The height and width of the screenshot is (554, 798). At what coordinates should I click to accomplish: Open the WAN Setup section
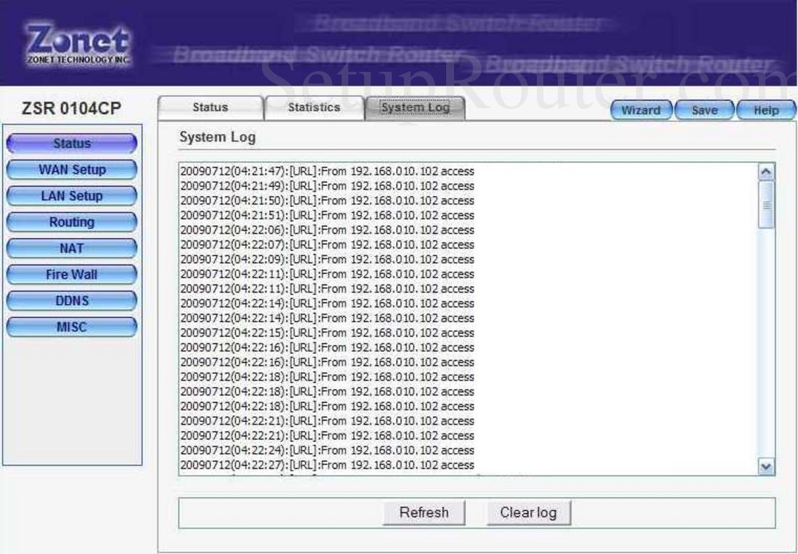tap(70, 169)
